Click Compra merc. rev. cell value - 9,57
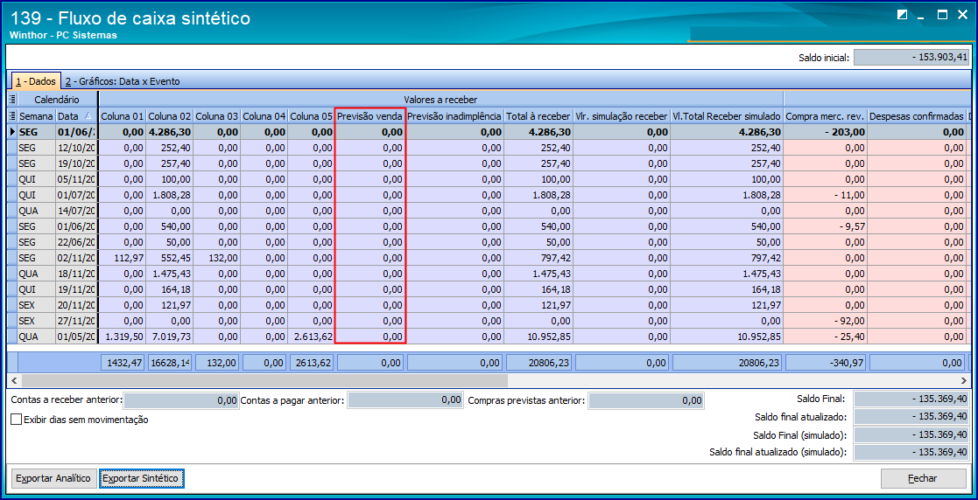 [x=825, y=226]
